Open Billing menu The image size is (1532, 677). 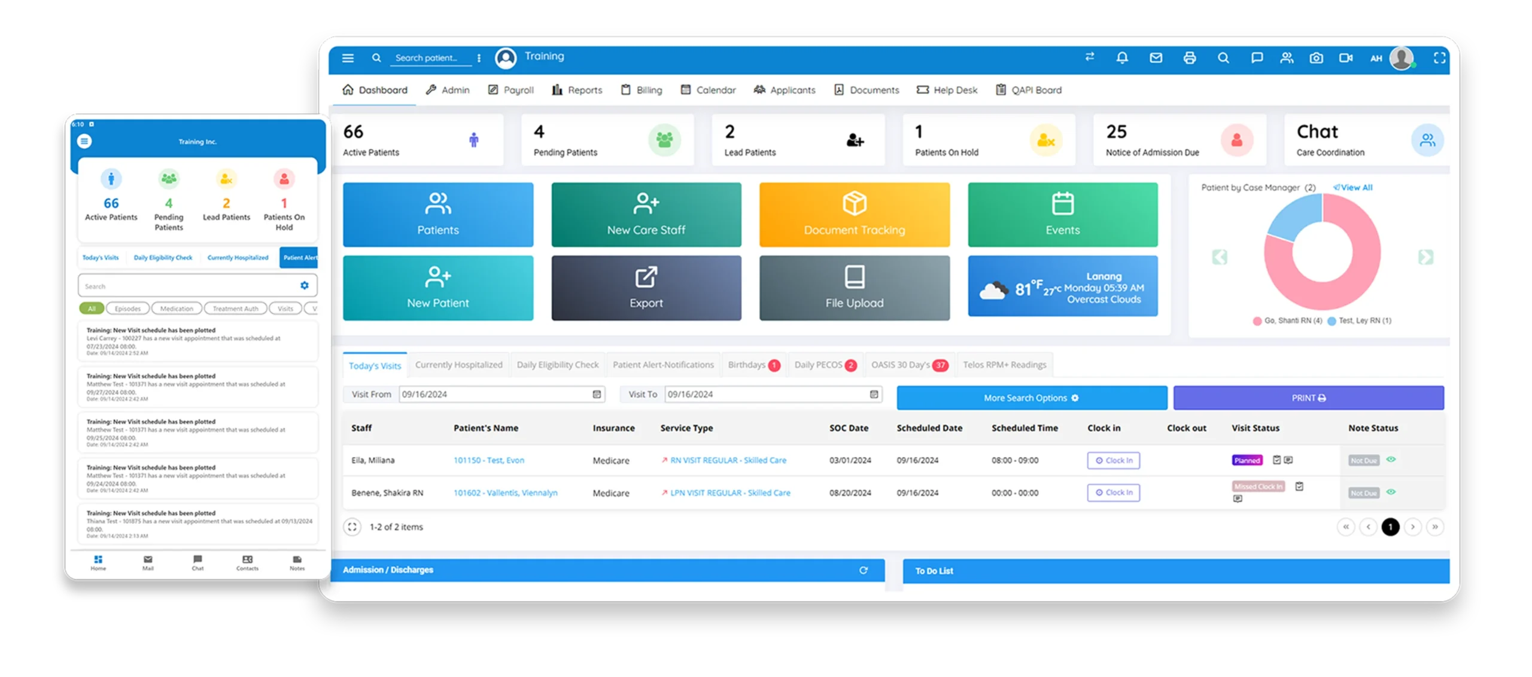click(641, 90)
